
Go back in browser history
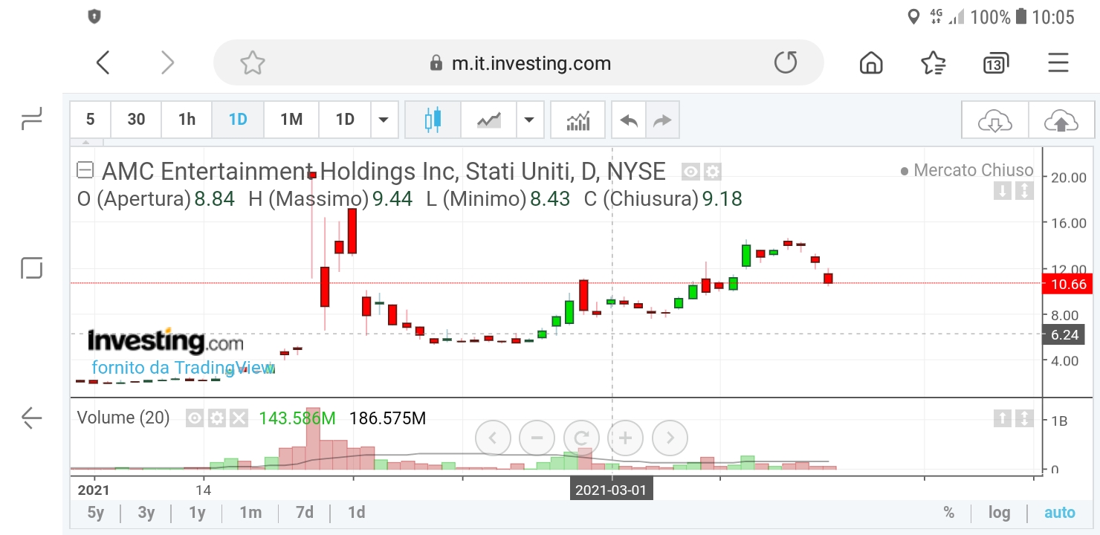pyautogui.click(x=103, y=63)
